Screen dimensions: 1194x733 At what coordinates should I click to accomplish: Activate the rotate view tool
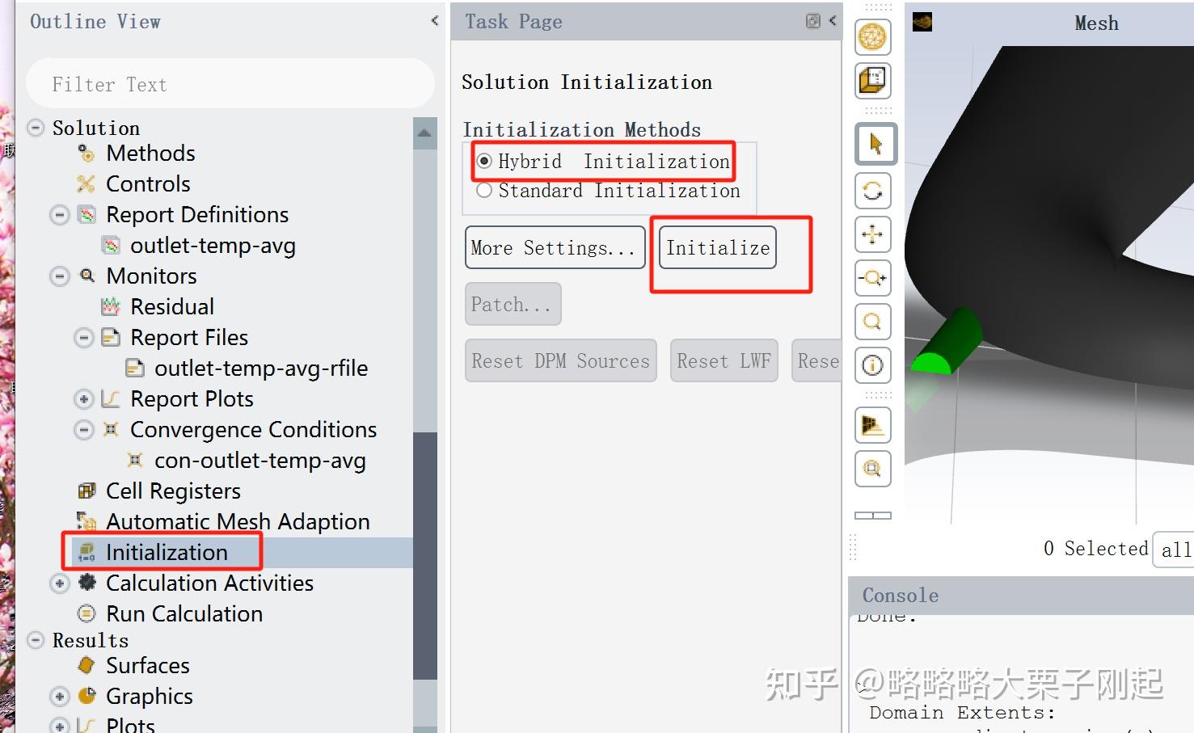coord(872,192)
